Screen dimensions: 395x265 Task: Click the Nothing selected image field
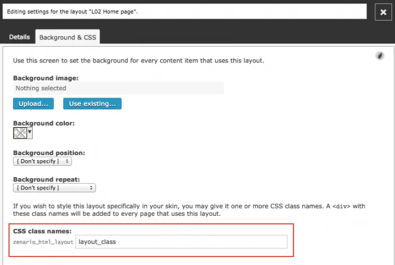[x=118, y=88]
